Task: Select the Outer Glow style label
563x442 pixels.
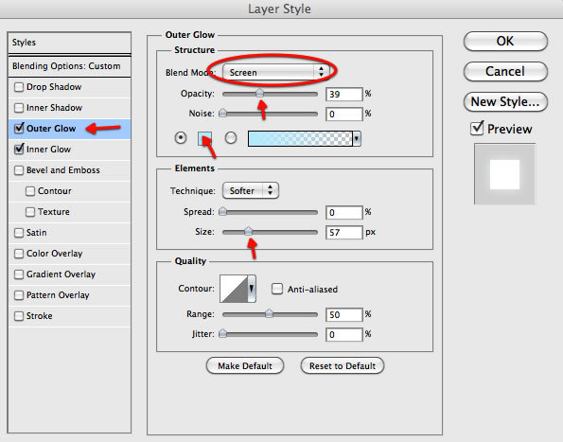Action: point(51,129)
